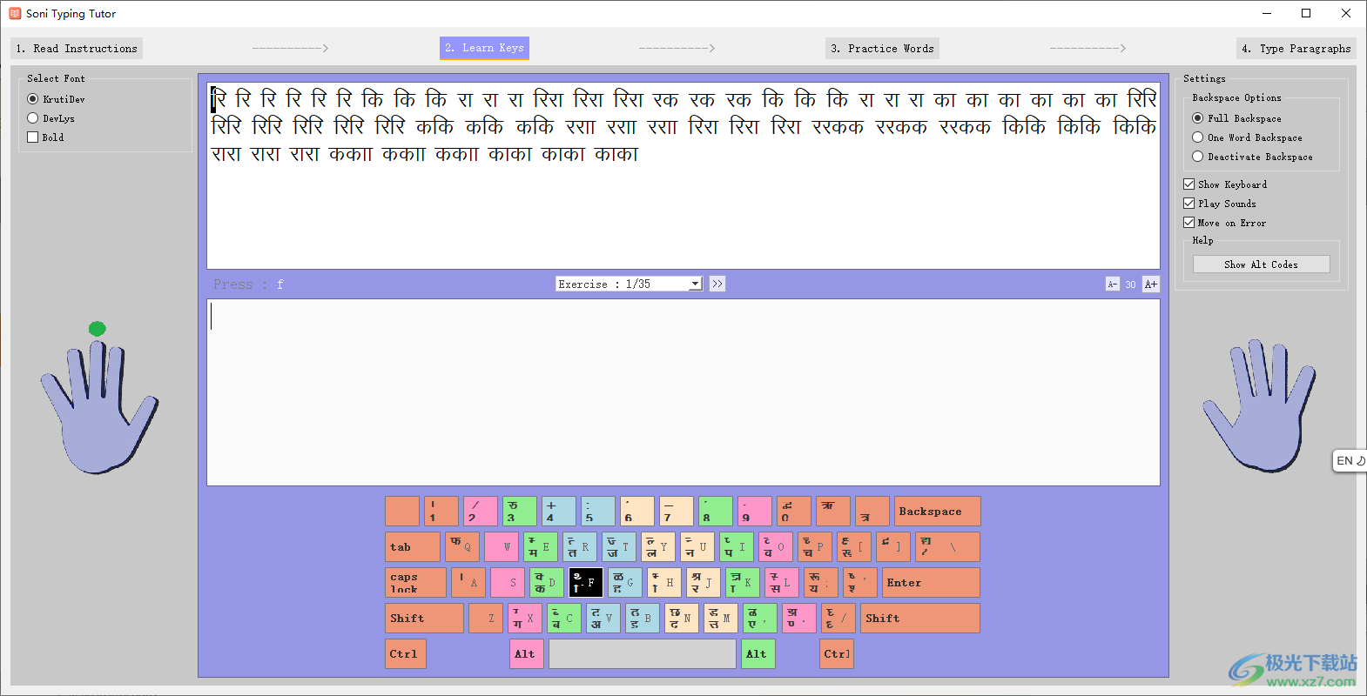This screenshot has width=1367, height=696.
Task: Click the caps lock key
Action: [415, 582]
